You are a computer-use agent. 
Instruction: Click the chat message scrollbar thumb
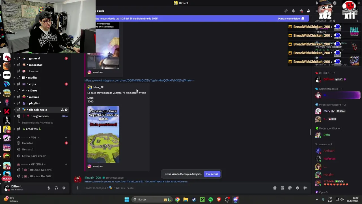coord(311,132)
